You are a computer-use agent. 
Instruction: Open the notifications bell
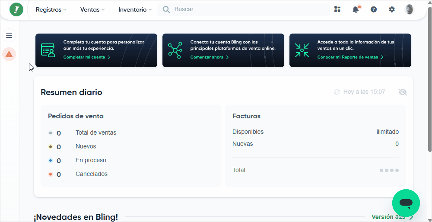(356, 9)
